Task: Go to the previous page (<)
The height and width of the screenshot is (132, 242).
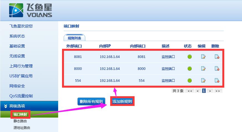Action: 197,91
